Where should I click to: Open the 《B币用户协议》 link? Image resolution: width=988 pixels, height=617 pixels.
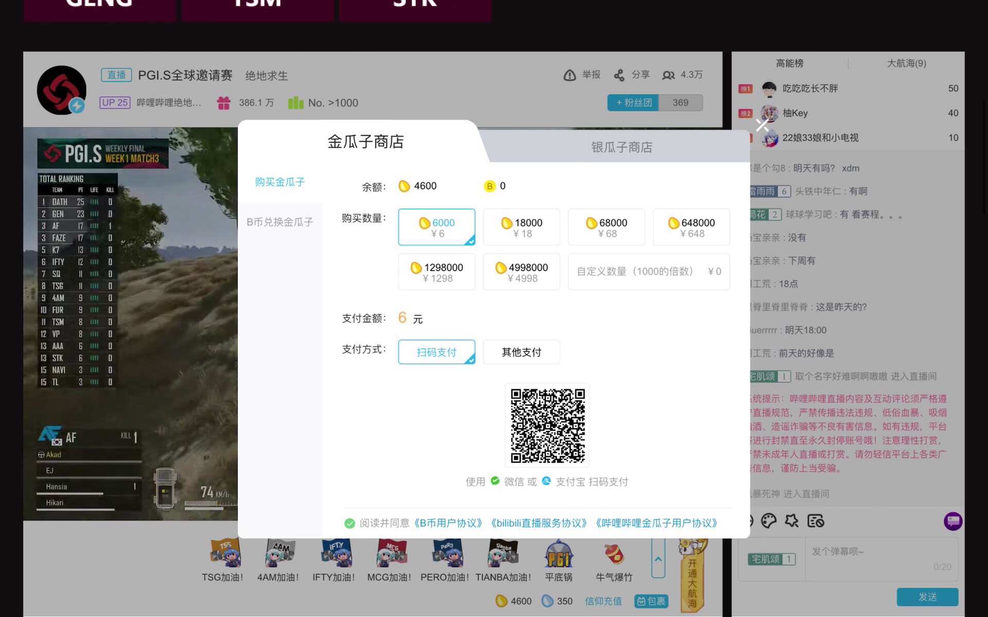pos(448,523)
